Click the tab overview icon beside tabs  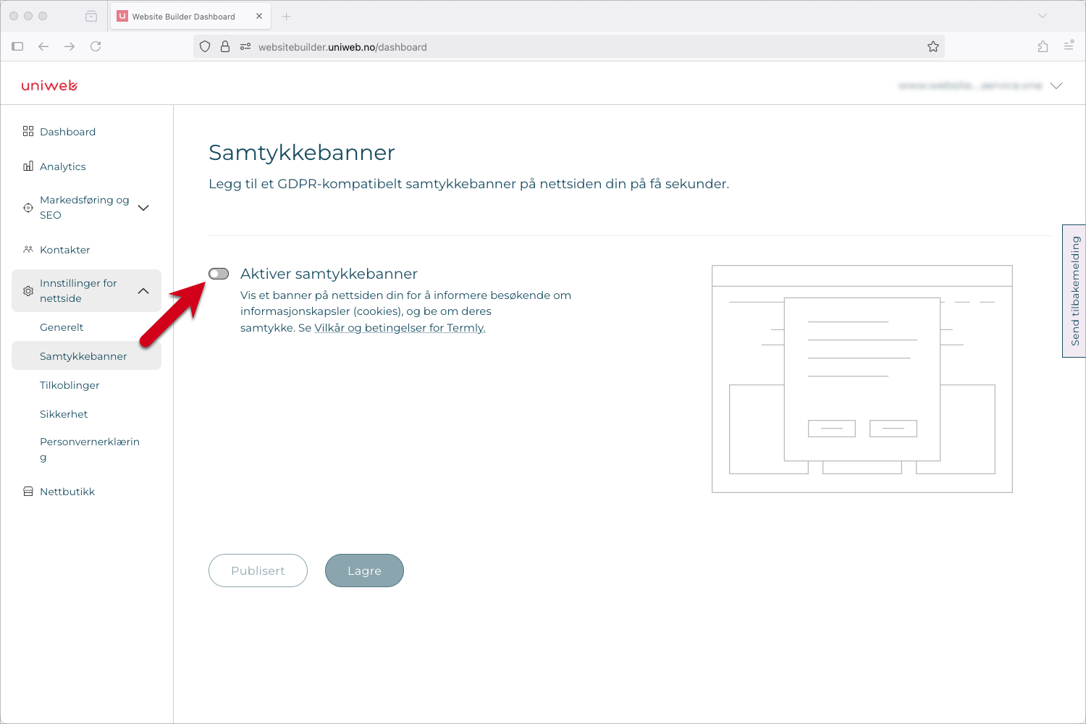coord(91,16)
